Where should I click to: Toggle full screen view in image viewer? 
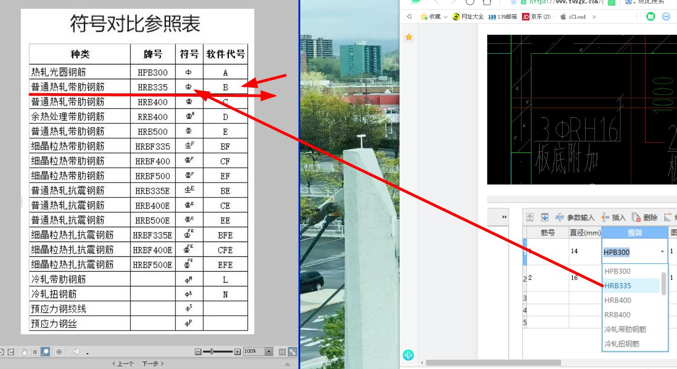[x=59, y=352]
